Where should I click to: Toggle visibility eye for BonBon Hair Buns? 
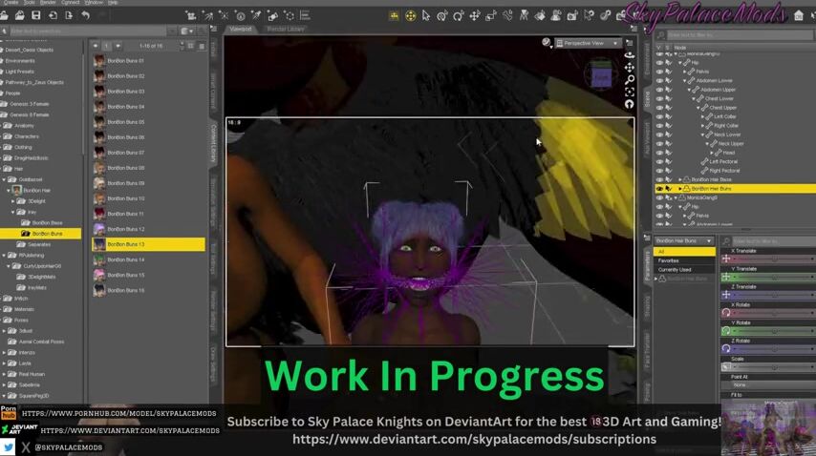click(658, 189)
